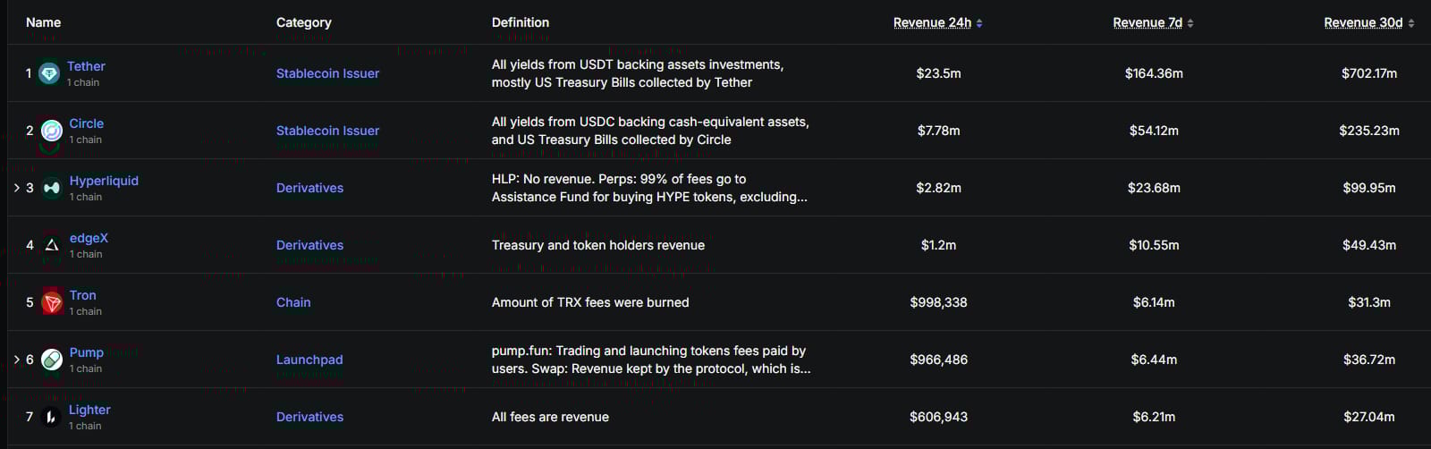Sort by Revenue 24h arrow icon
Screen dimensions: 1431x449
click(x=979, y=23)
